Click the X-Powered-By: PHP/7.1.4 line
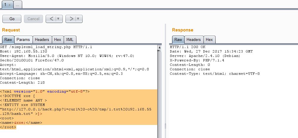This screenshot has height=138, width=298. (x=197, y=60)
